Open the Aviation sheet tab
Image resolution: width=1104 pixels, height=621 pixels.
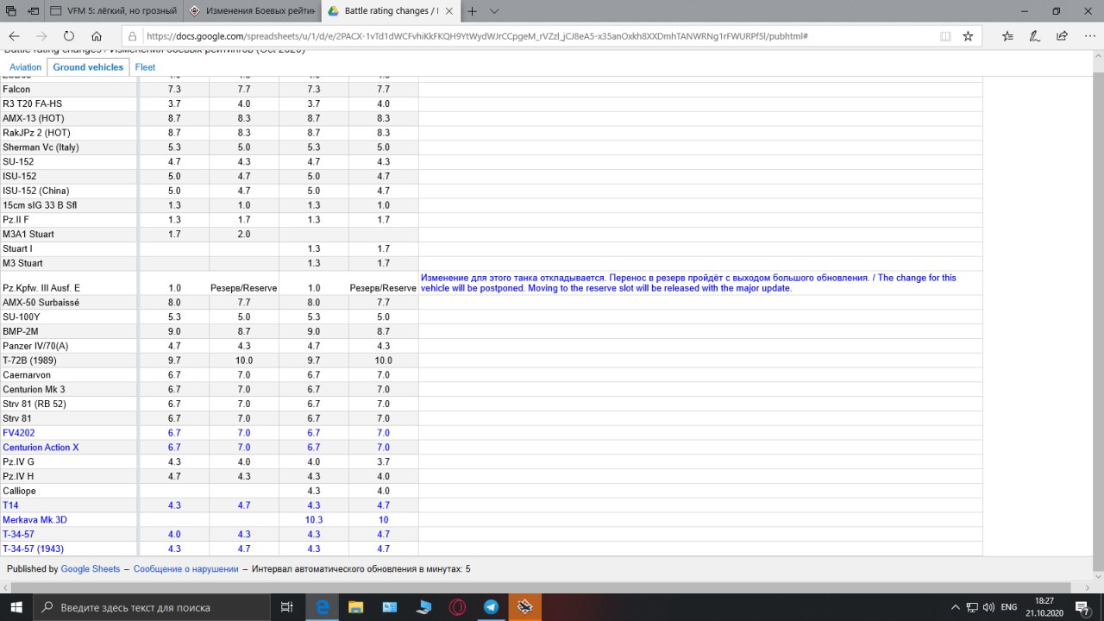[x=25, y=67]
